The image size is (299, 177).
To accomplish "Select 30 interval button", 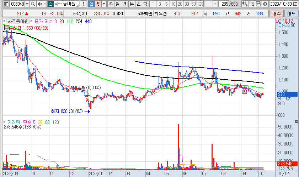I will (187, 4).
